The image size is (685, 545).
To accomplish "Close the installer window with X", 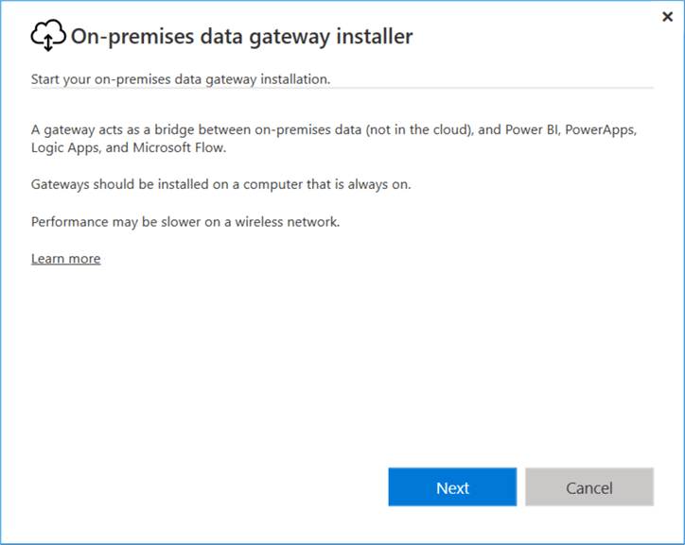I will [668, 17].
